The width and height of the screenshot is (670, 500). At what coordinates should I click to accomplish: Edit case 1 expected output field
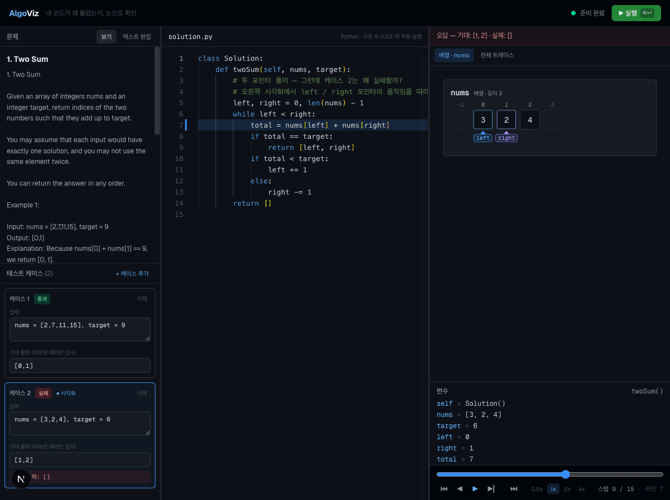click(x=80, y=366)
